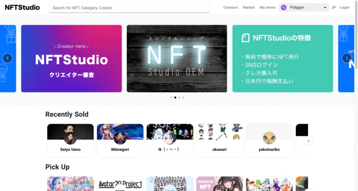The image size is (358, 191).
Task: Click the Pick Up heading
Action: (57, 167)
